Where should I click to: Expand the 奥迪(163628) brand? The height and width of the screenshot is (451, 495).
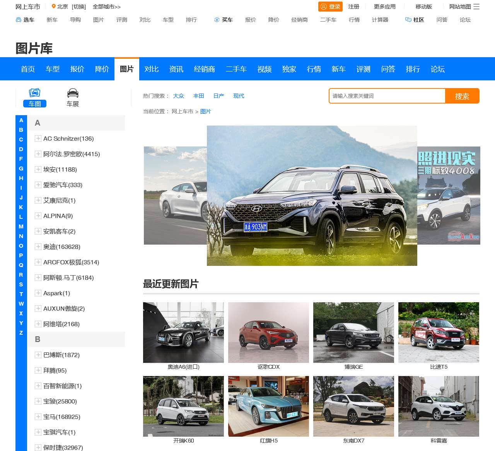coord(38,247)
